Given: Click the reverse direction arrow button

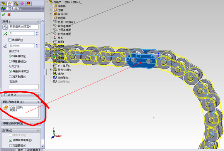Looking at the screenshot, I should pos(5,27).
